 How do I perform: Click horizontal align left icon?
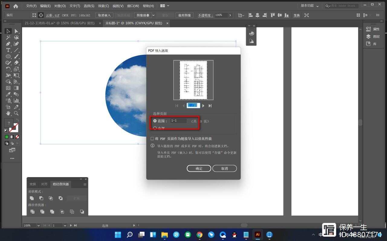[250, 15]
